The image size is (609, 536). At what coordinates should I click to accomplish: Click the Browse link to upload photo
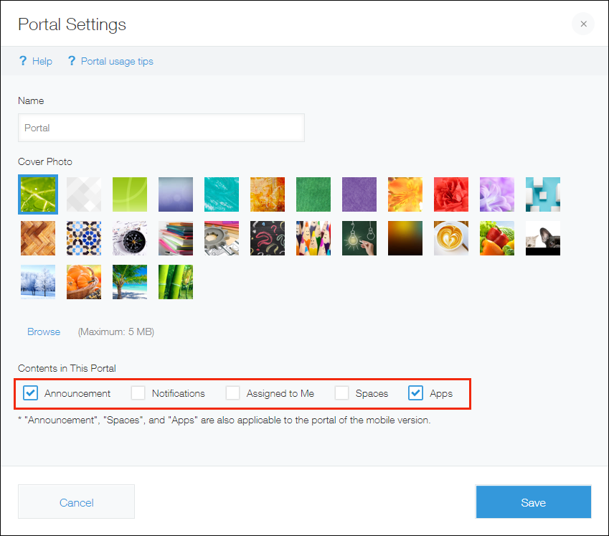[x=44, y=332]
